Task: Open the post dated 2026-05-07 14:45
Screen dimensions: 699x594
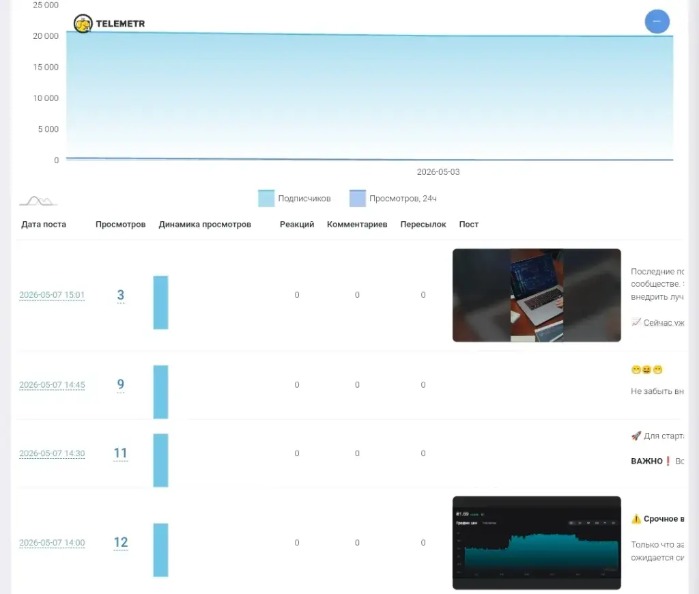Action: (52, 385)
